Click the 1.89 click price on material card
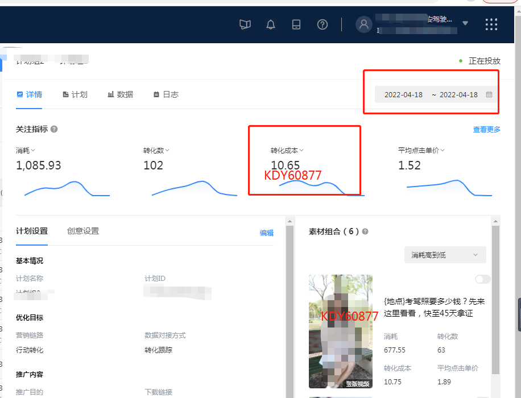521x398 pixels. tap(444, 382)
